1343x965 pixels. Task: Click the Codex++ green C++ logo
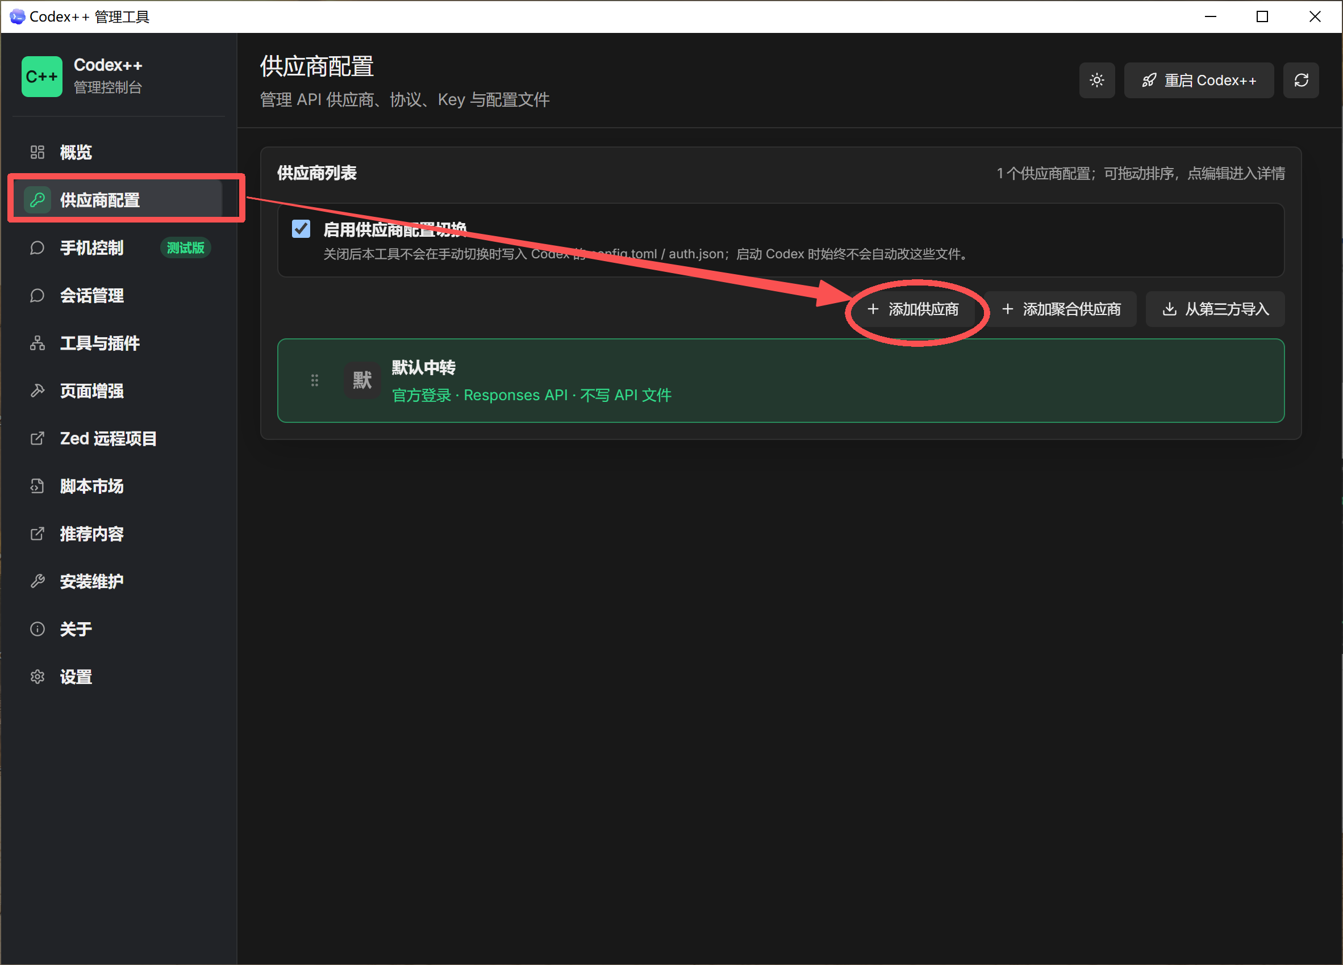pyautogui.click(x=42, y=76)
